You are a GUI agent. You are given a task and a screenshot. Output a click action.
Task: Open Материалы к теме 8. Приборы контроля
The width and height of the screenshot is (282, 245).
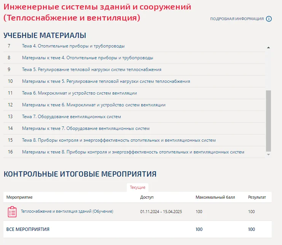pos(133,152)
